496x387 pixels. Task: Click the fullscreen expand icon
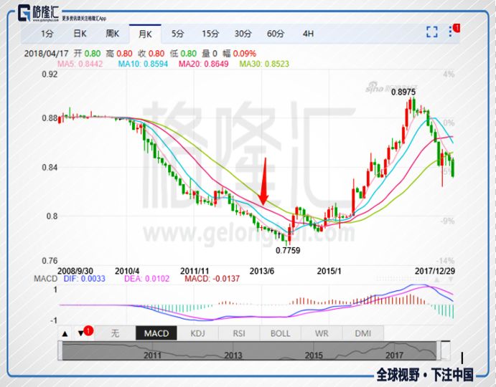pyautogui.click(x=431, y=32)
